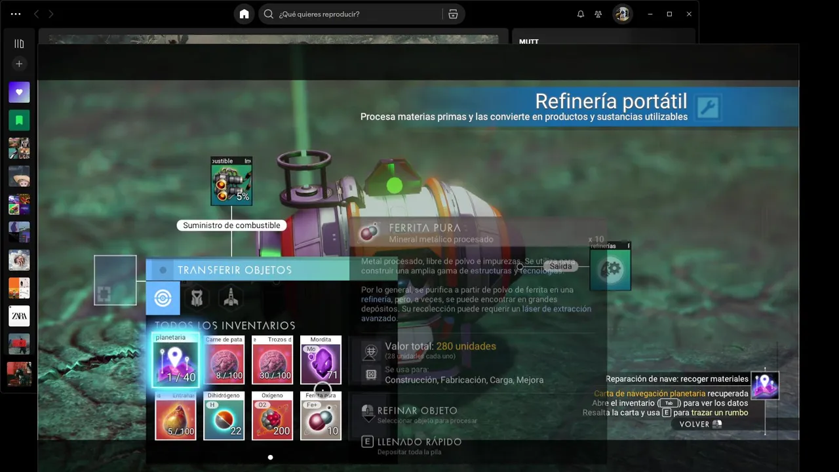The image size is (839, 472).
Task: Select the Trozos item with 30/100
Action: (x=272, y=360)
